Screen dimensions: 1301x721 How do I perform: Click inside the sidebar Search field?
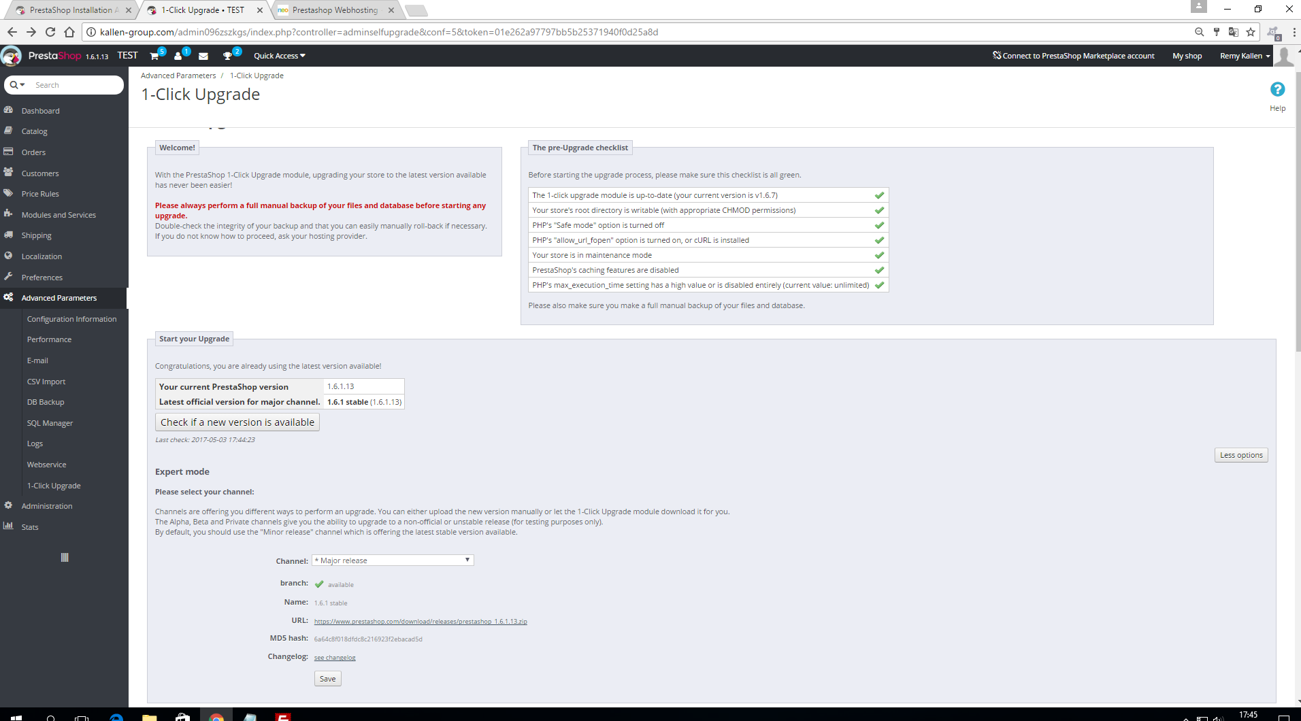[x=75, y=85]
